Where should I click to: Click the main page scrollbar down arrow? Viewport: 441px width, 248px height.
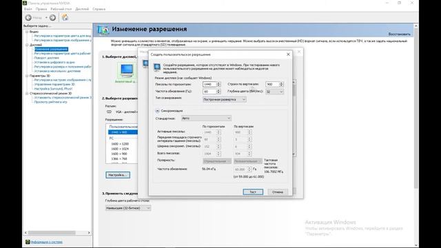[x=416, y=245]
